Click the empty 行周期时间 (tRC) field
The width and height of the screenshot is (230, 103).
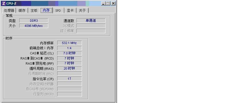pos(69,74)
